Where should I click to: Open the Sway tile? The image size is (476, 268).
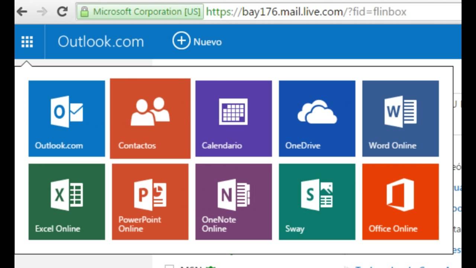317,202
